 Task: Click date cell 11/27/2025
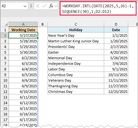[116, 86]
